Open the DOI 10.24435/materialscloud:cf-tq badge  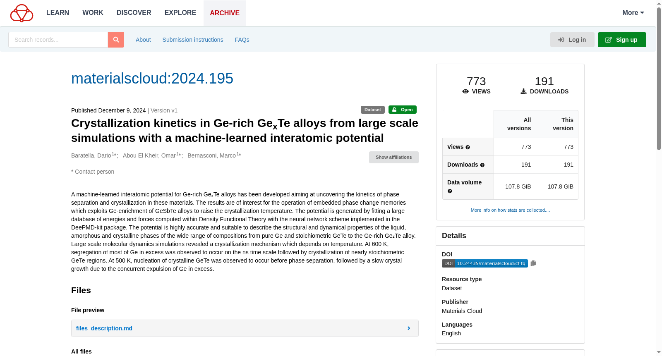coord(485,263)
